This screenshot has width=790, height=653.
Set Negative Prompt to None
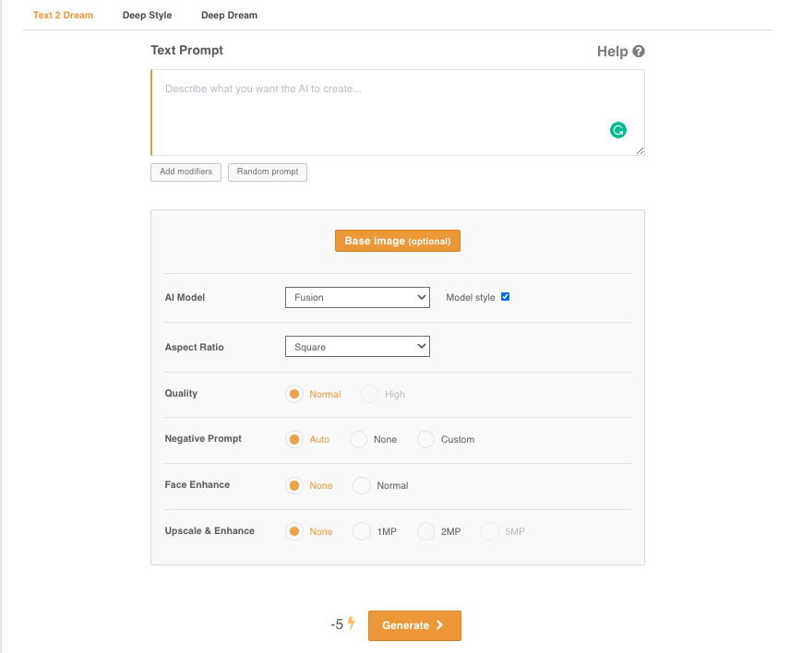(x=358, y=440)
